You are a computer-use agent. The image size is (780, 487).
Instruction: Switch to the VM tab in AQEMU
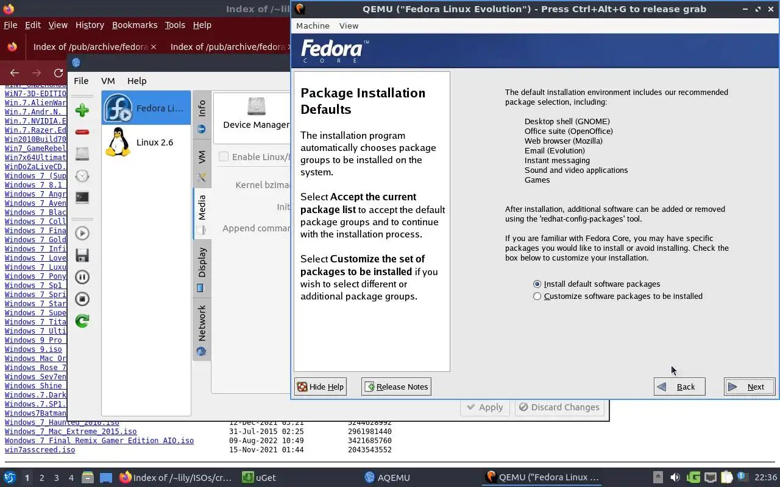[202, 165]
